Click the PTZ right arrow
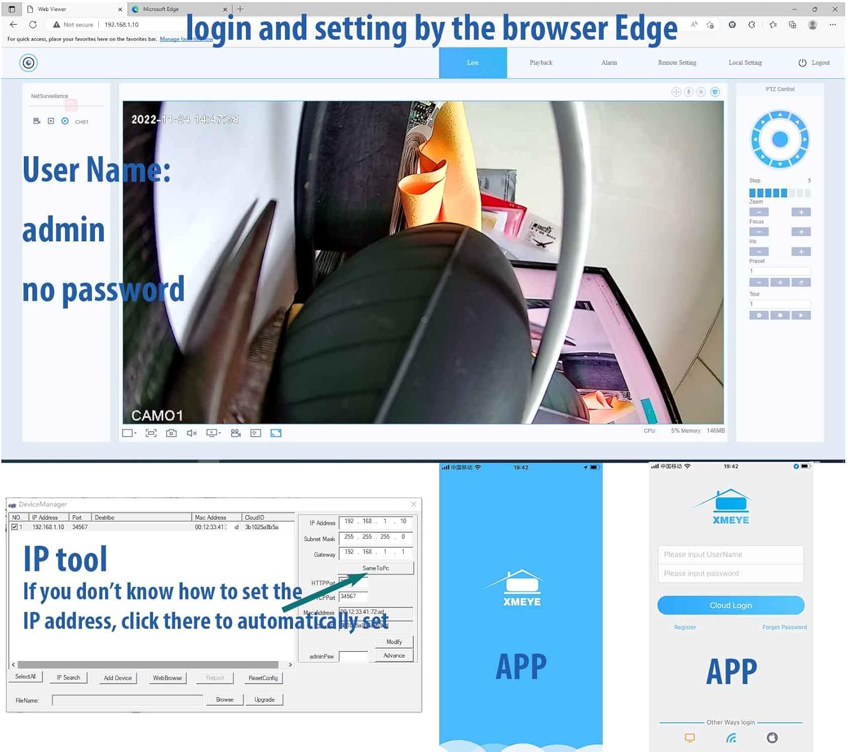Viewport: 848px width, 752px height. 804,139
